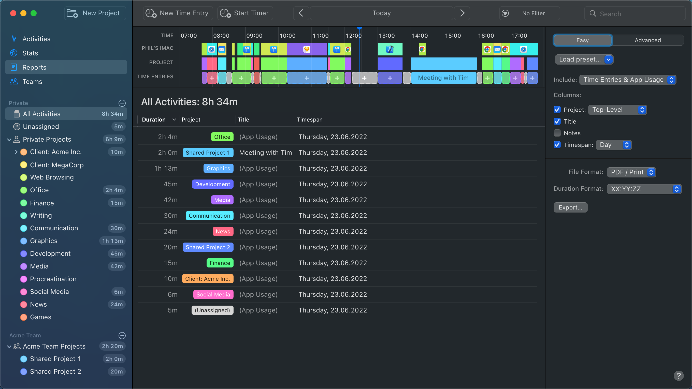Open help with question mark button
Screen dimensions: 692x389
click(679, 376)
